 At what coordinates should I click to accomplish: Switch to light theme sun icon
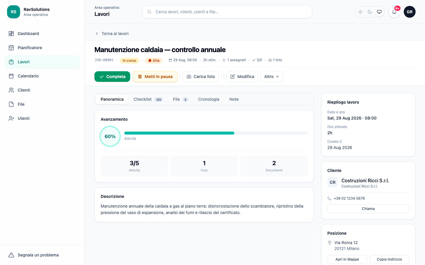(360, 12)
